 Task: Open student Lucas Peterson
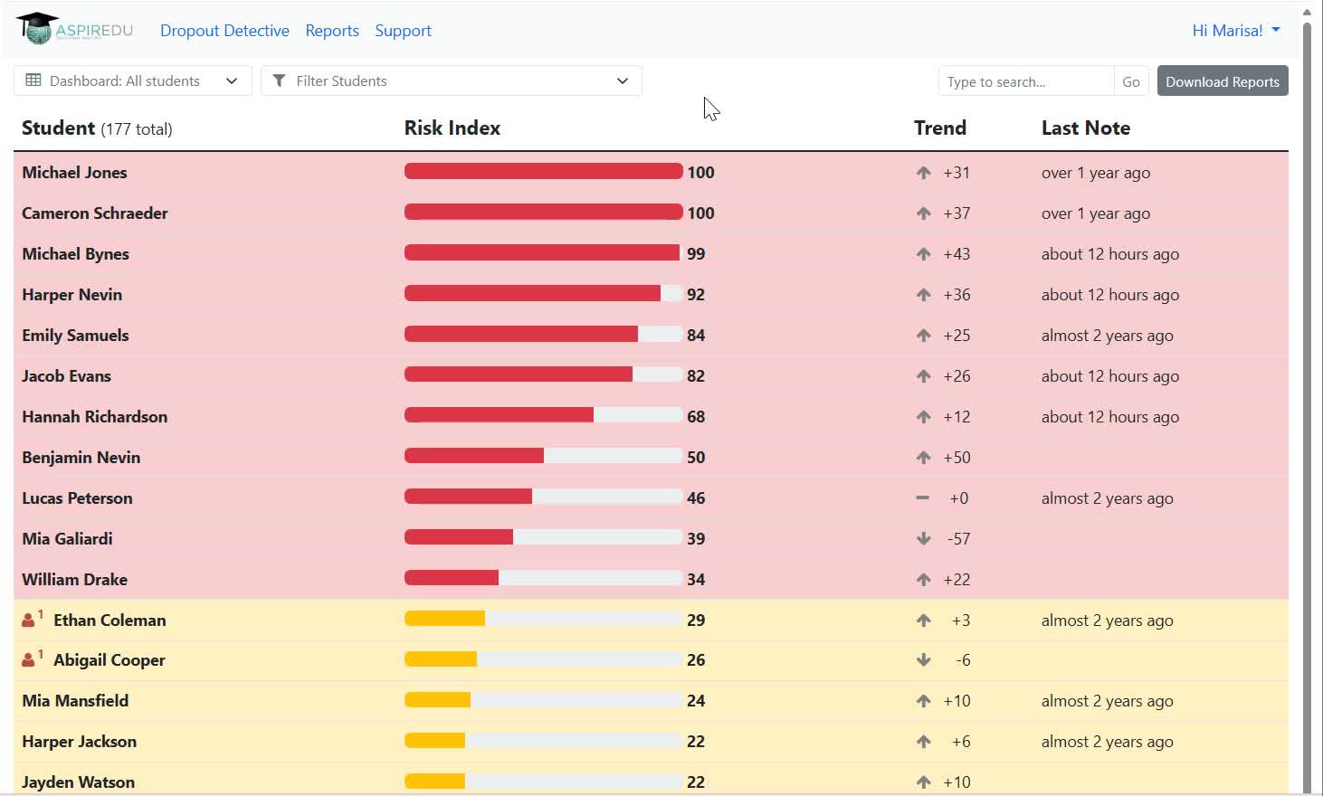[x=77, y=497]
